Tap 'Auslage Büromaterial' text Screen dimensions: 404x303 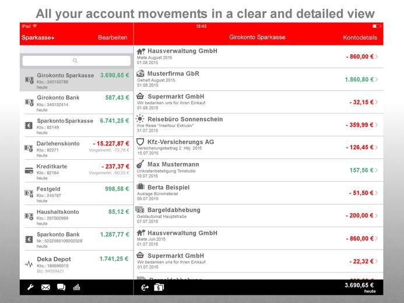[x=157, y=193]
